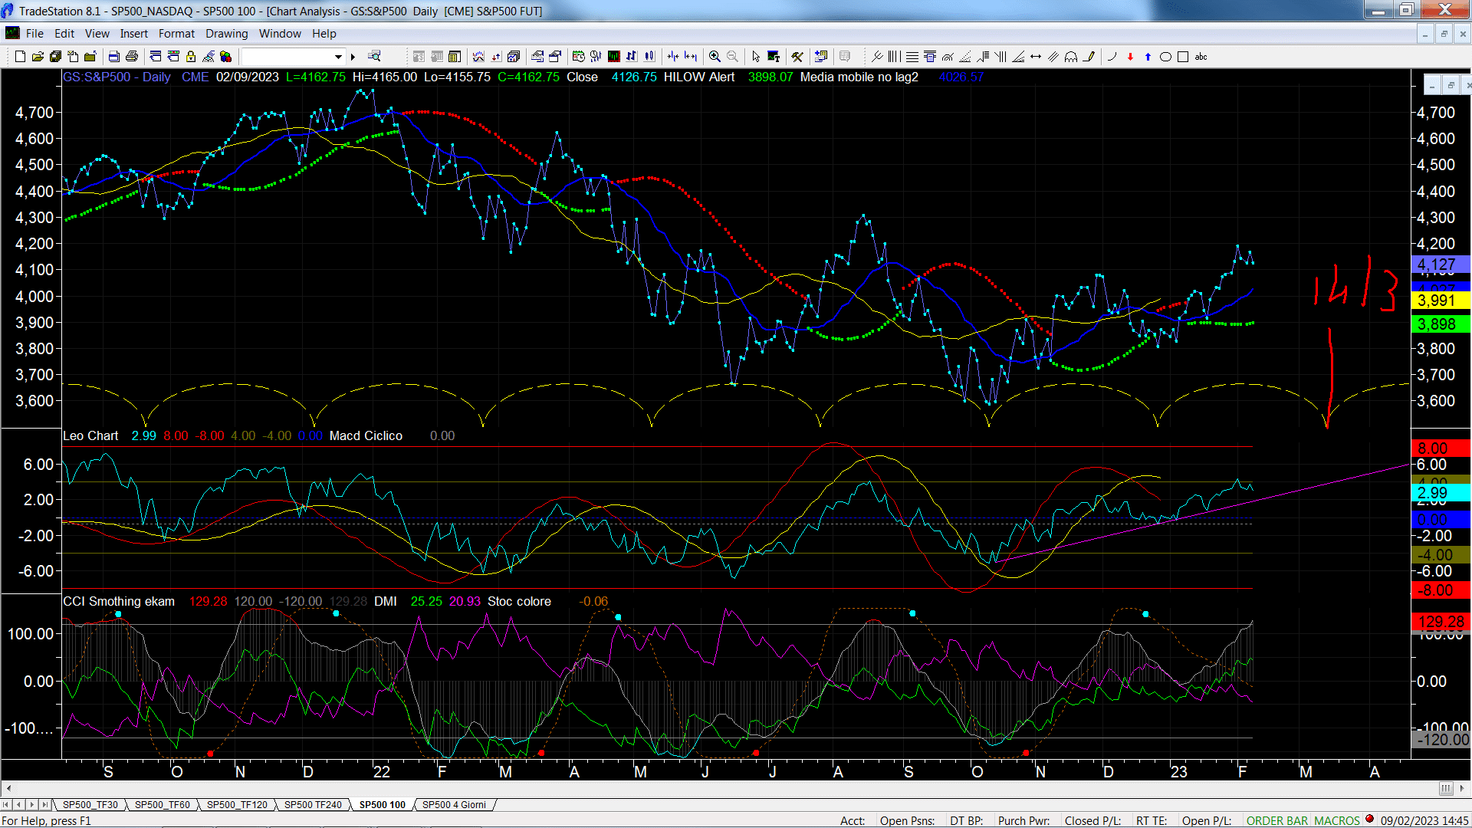This screenshot has height=828, width=1472.
Task: Select the Rectangle drawing tool
Action: tap(1183, 57)
